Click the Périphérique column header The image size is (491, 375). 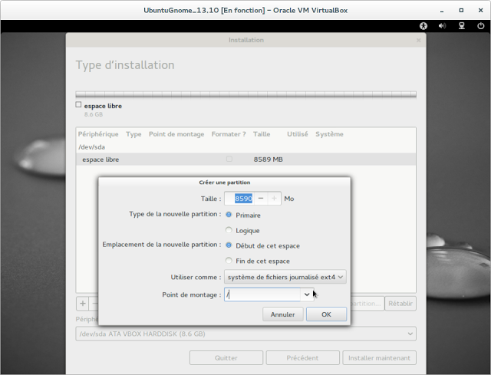pyautogui.click(x=98, y=134)
